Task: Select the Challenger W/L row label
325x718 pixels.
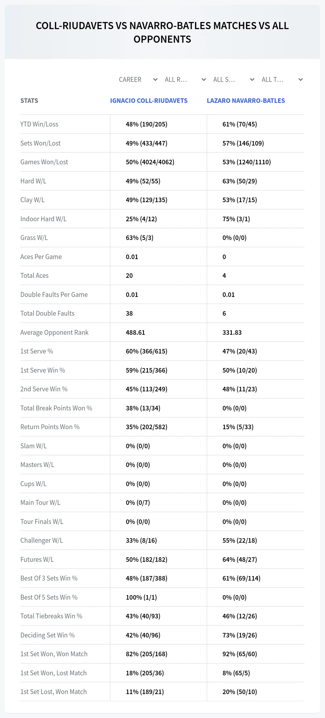Action: (x=42, y=540)
